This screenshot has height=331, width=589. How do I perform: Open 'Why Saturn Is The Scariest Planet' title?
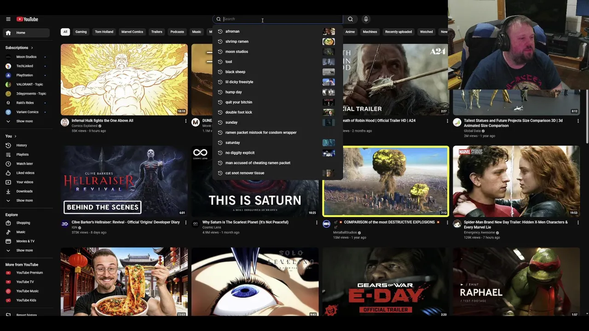(x=245, y=222)
